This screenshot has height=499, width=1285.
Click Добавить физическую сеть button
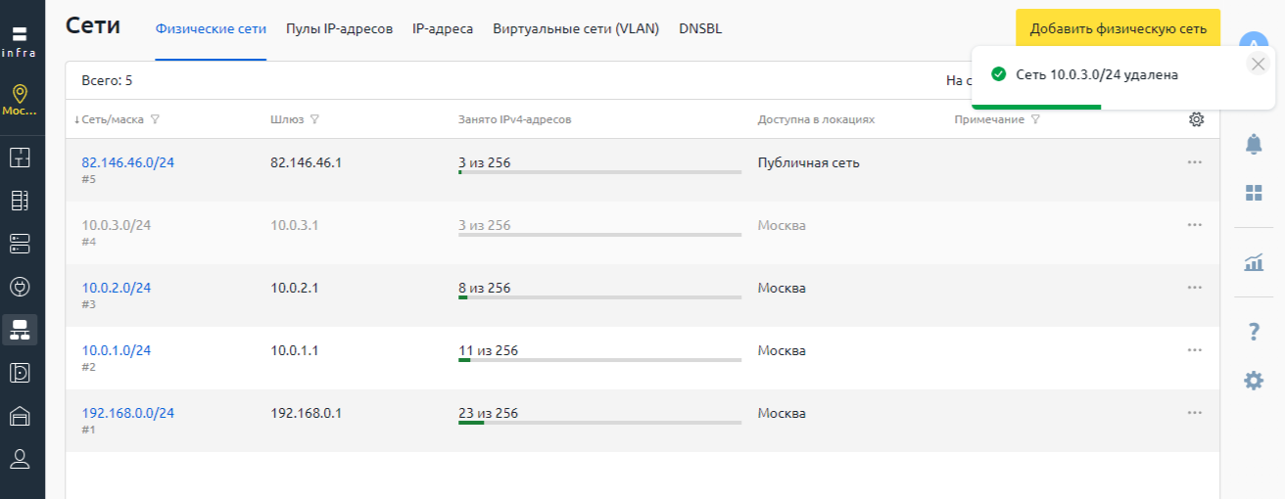[x=1118, y=29]
